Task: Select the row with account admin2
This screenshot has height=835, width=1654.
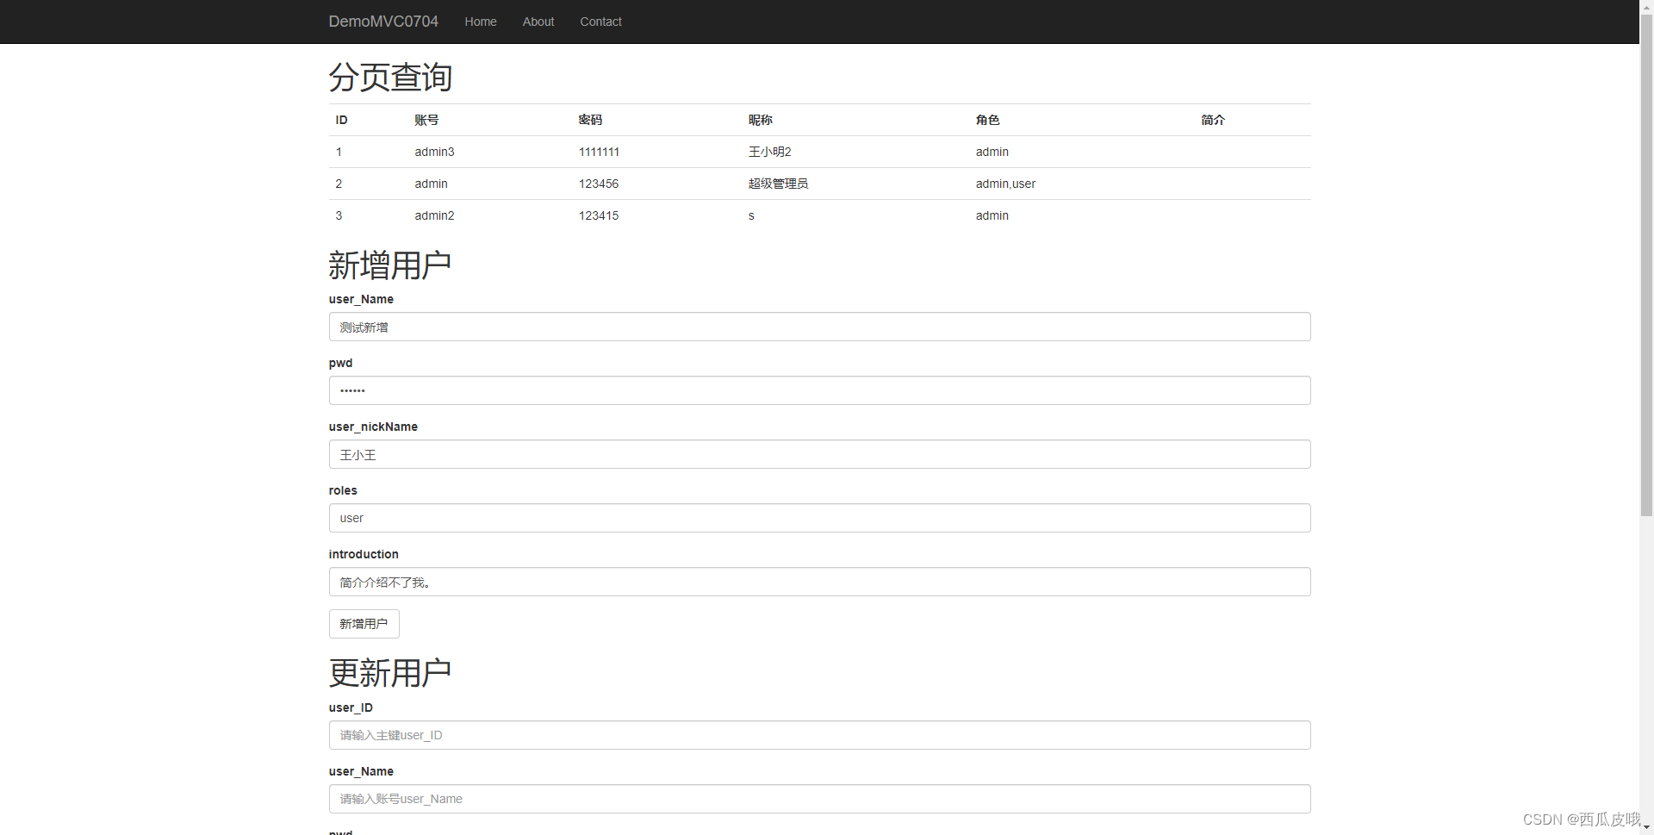Action: point(603,215)
